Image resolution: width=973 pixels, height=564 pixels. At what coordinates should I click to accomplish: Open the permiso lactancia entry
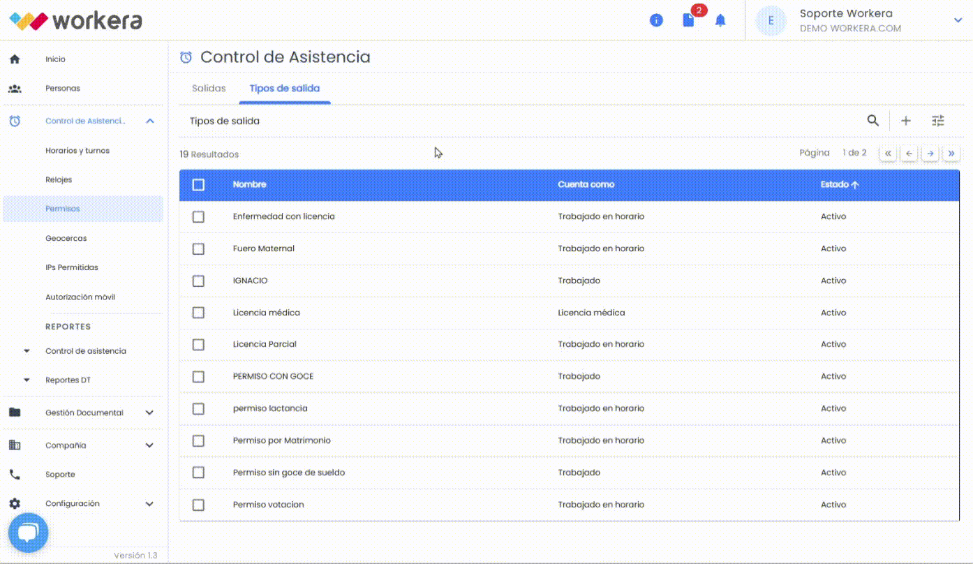[x=270, y=409]
